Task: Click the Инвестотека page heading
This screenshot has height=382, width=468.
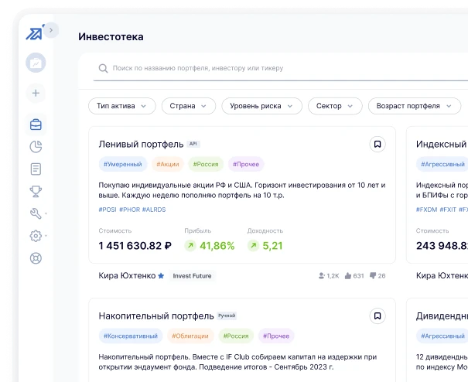Action: point(111,36)
